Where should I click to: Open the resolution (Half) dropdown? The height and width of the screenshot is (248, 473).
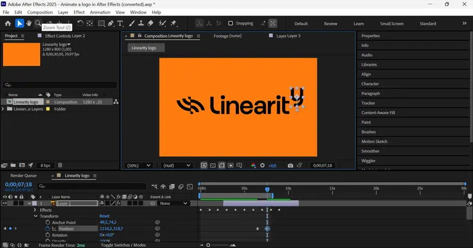pyautogui.click(x=177, y=166)
